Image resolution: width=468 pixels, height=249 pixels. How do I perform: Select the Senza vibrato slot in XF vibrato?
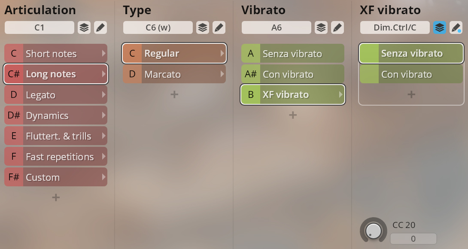[x=411, y=53]
